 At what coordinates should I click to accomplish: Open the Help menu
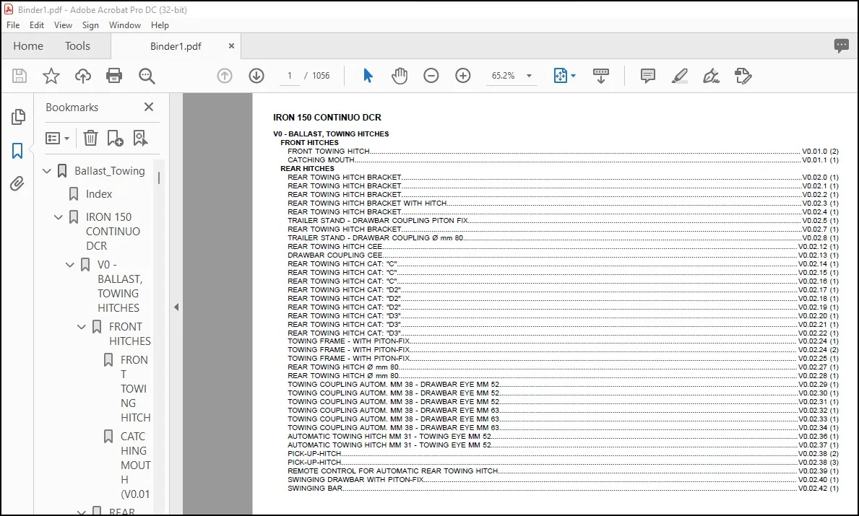tap(160, 25)
